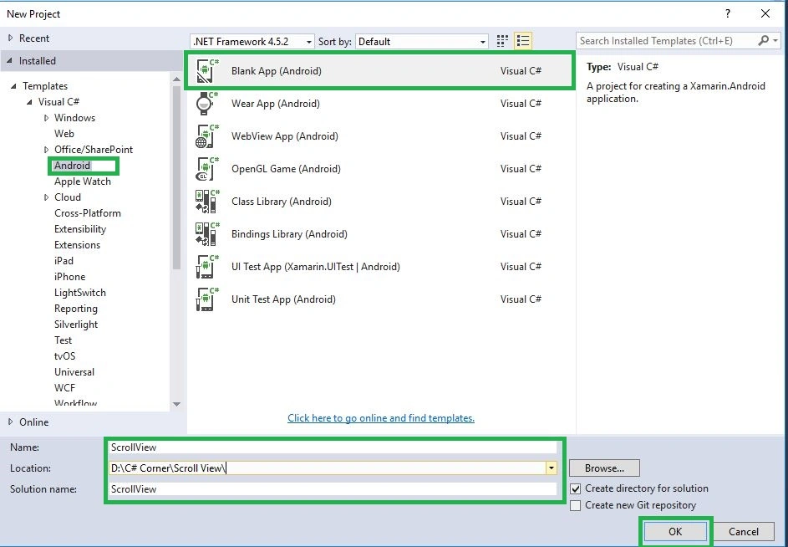
Task: Expand the Cloud tree node
Action: (x=46, y=197)
